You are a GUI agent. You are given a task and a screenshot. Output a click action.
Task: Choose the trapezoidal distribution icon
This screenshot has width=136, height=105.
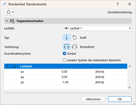(74, 47)
